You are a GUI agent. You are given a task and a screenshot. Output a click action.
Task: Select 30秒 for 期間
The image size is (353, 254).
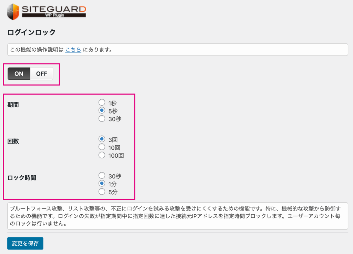pyautogui.click(x=102, y=119)
